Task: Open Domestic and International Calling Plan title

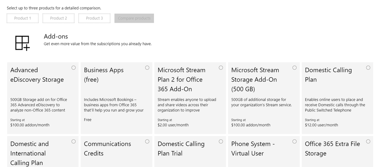Action: point(29,153)
